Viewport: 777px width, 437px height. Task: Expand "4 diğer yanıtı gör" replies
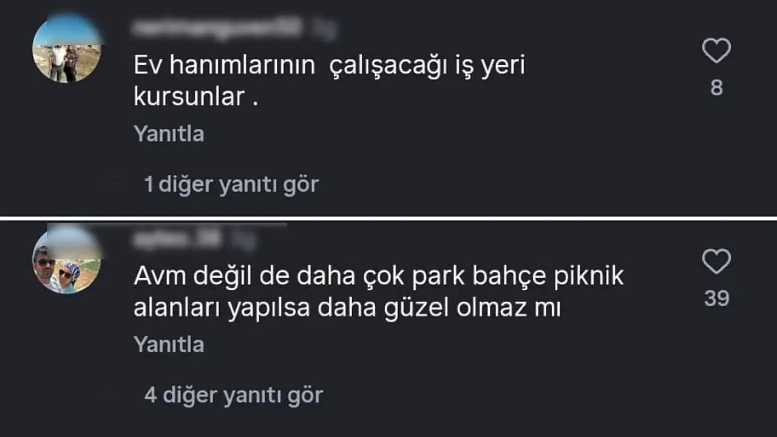[x=234, y=396]
